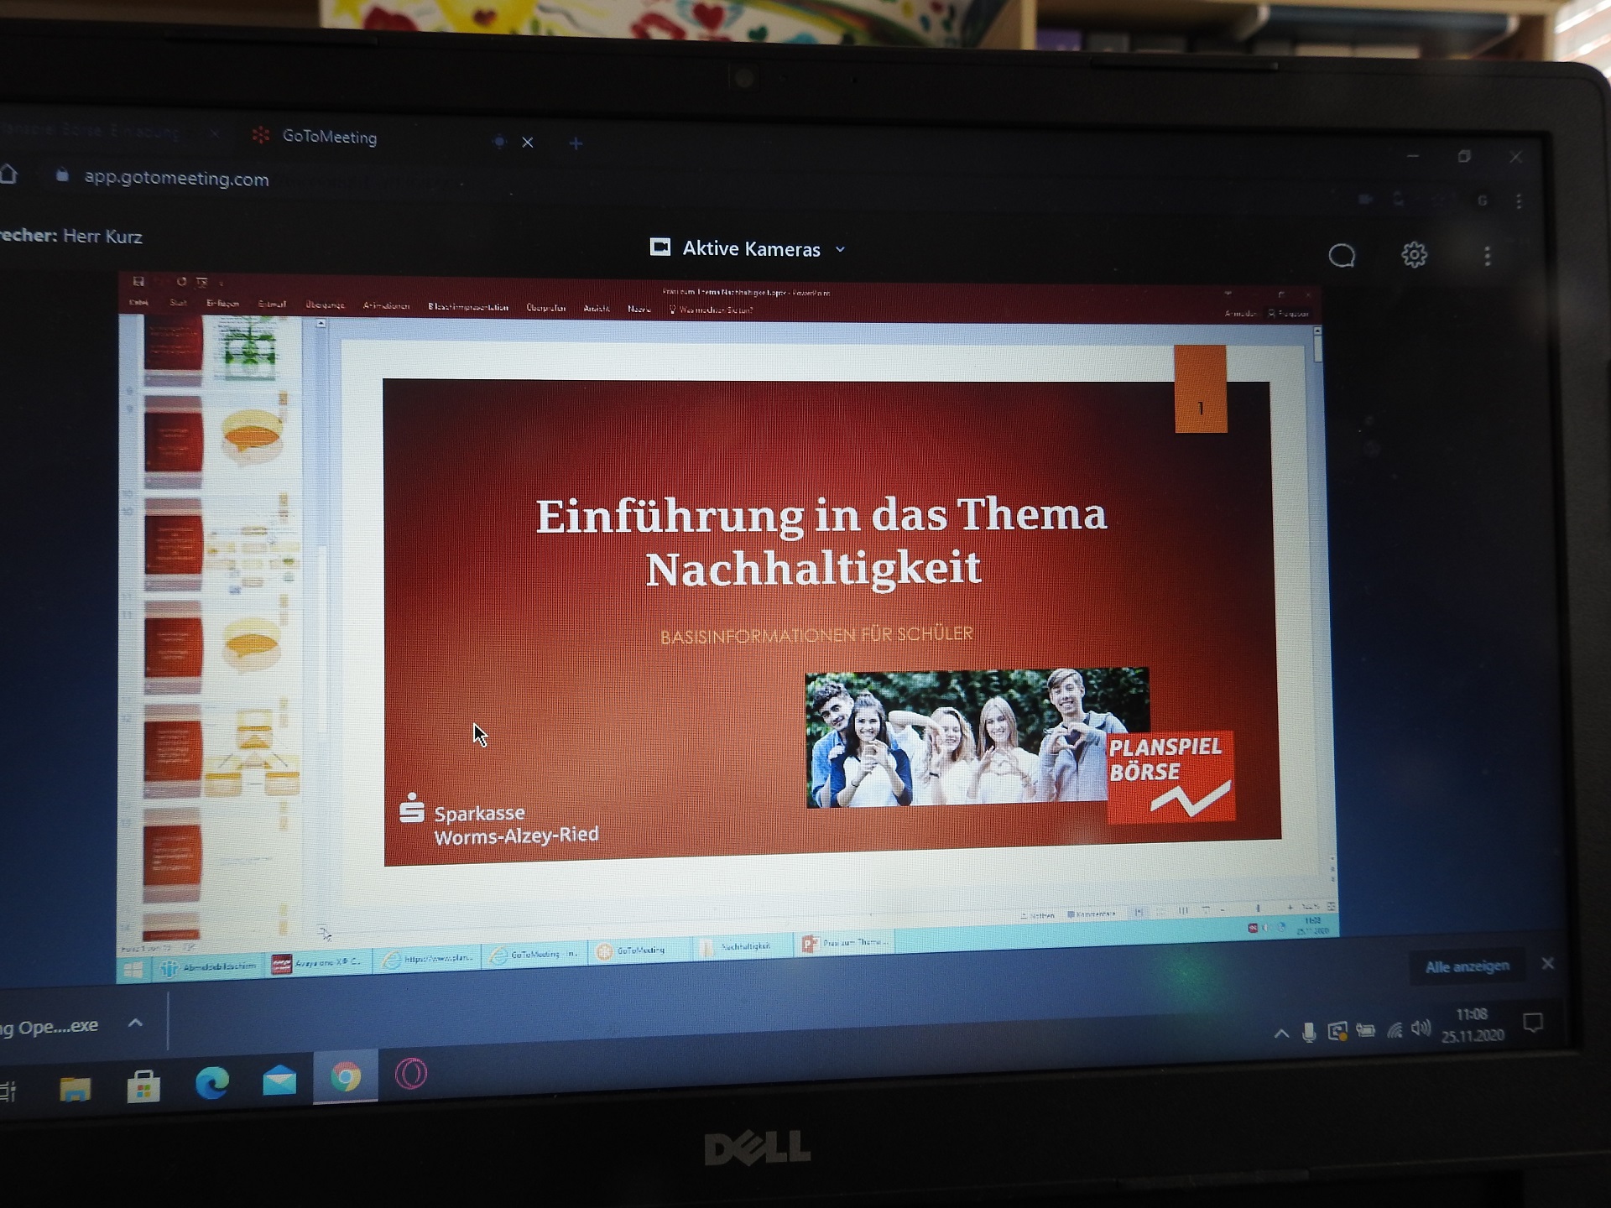
Task: Open the Mail app from taskbar
Action: pos(279,1080)
